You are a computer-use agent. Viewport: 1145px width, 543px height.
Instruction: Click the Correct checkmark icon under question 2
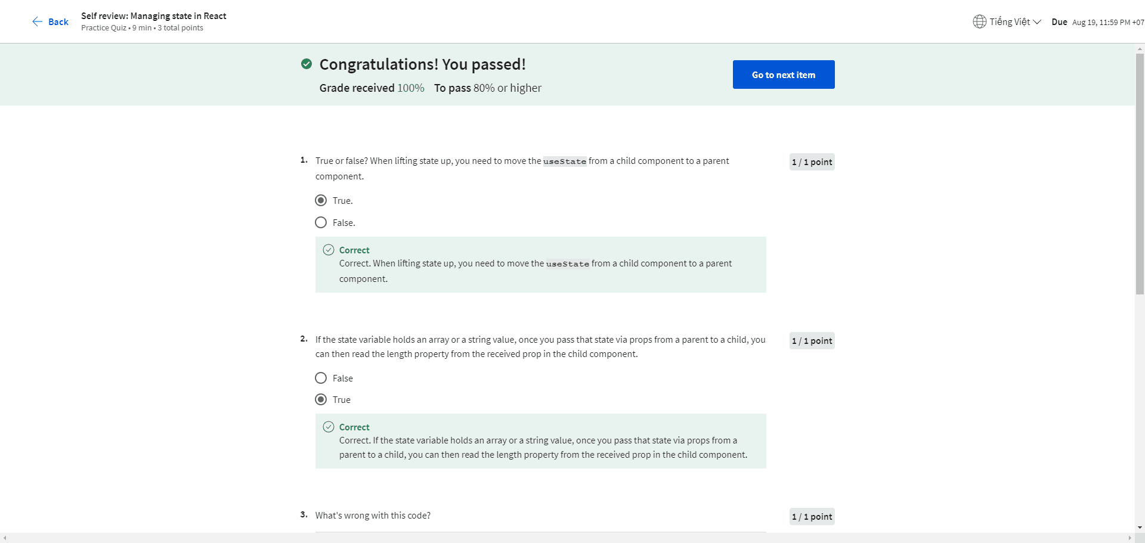[x=329, y=427]
